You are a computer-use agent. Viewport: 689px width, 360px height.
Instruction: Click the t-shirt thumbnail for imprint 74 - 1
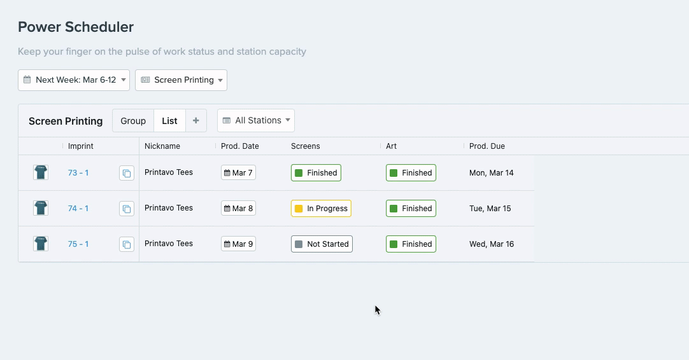pos(41,208)
